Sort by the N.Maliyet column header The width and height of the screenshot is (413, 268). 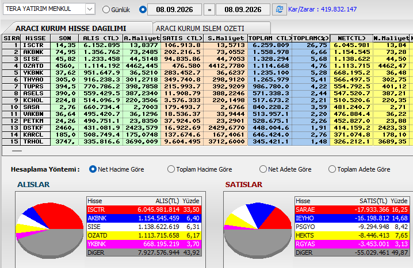[x=391, y=38]
